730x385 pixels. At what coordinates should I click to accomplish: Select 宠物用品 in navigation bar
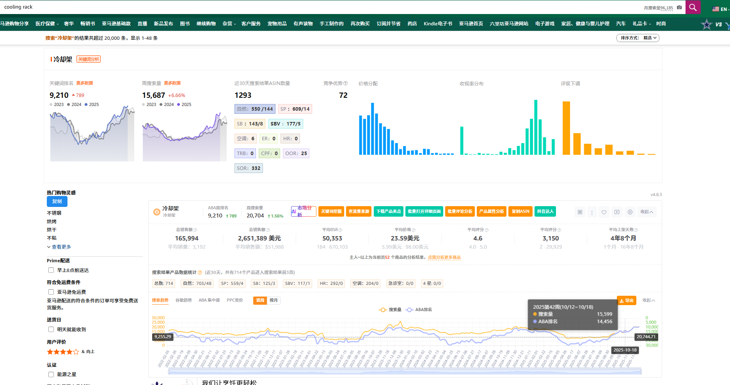click(x=277, y=24)
